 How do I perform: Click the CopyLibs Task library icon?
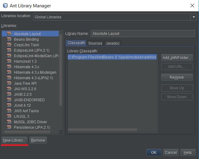point(9,45)
